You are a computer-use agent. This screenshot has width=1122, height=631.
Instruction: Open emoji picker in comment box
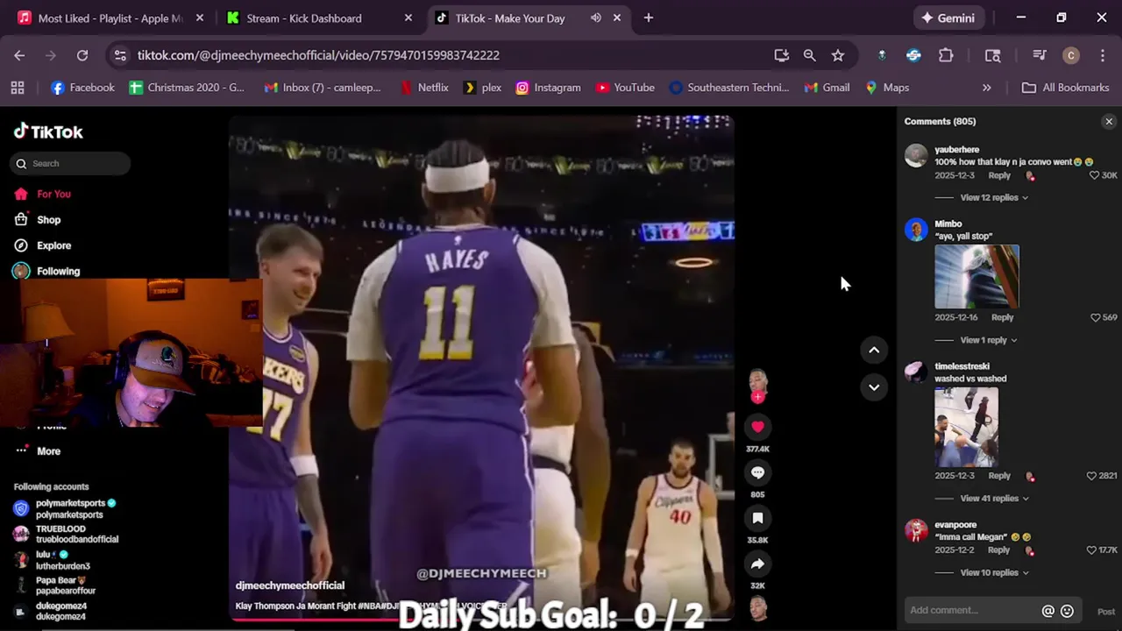pos(1067,611)
